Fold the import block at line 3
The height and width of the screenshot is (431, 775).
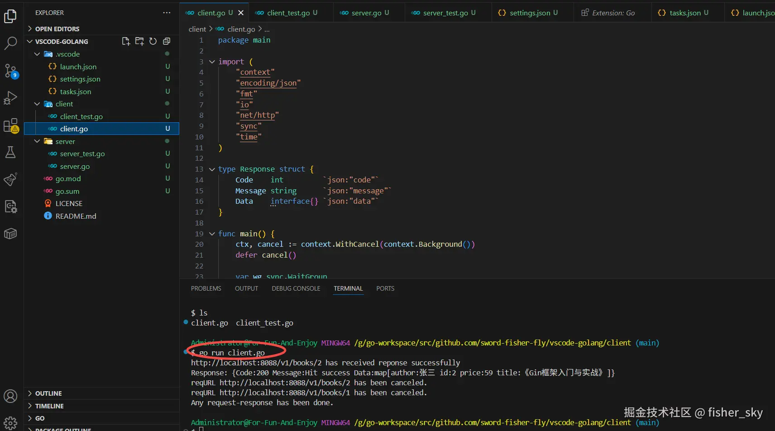pos(211,62)
